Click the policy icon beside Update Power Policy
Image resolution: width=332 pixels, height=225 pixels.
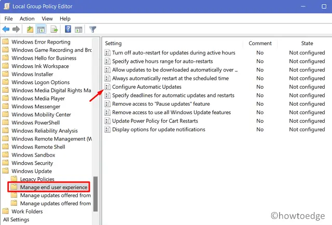point(107,121)
